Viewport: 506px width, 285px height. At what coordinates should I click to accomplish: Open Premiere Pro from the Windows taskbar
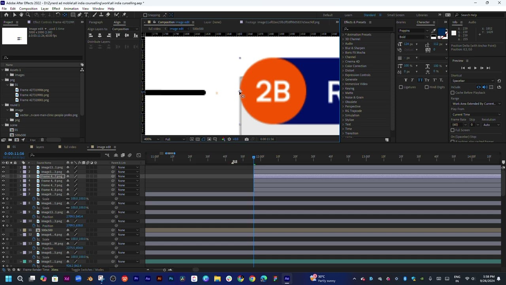point(136,279)
